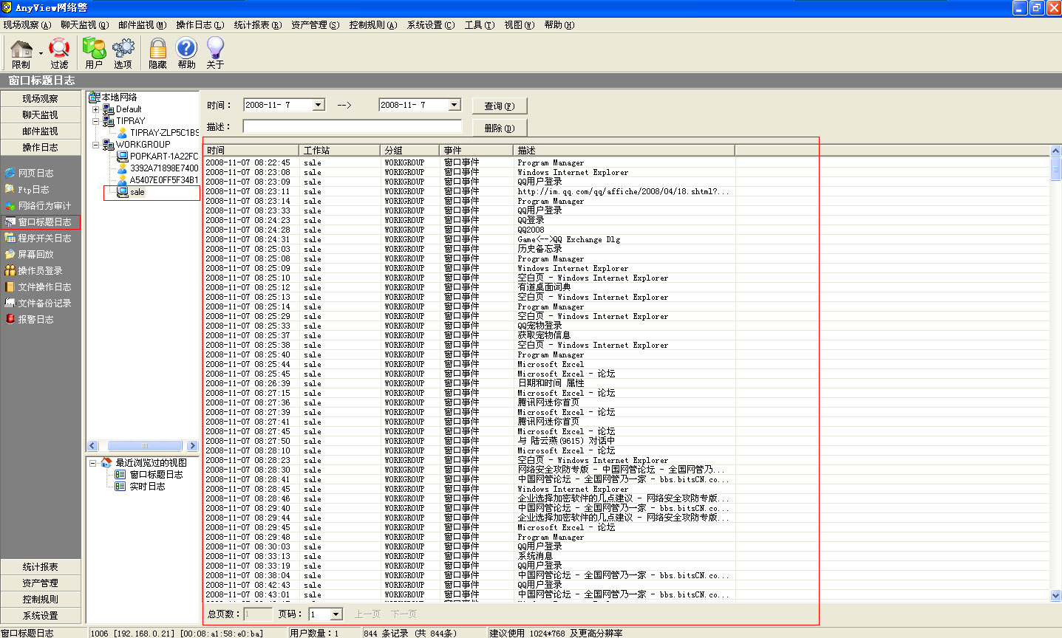The height and width of the screenshot is (638, 1062).
Task: Open the 资产管理 menu
Action: pyautogui.click(x=316, y=25)
